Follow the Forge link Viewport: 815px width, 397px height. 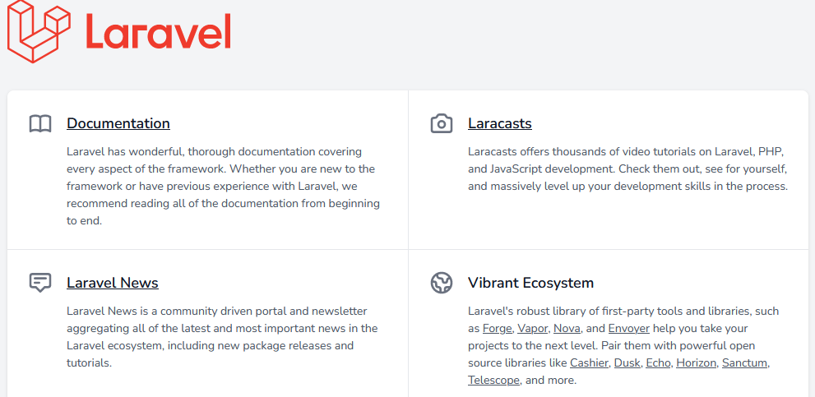tap(498, 329)
